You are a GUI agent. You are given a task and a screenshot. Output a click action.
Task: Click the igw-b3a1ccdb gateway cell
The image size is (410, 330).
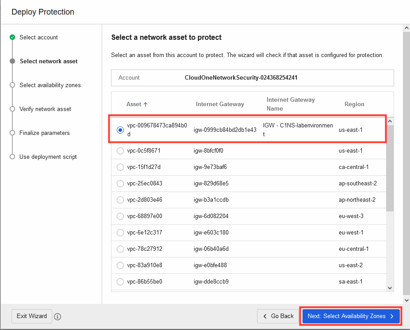211,200
